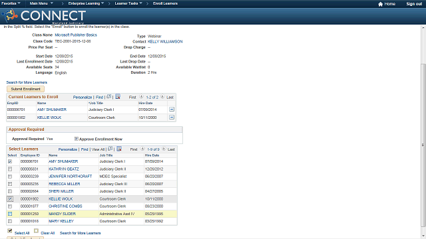Download Select Learners grid to spreadsheet icon

pos(119,149)
